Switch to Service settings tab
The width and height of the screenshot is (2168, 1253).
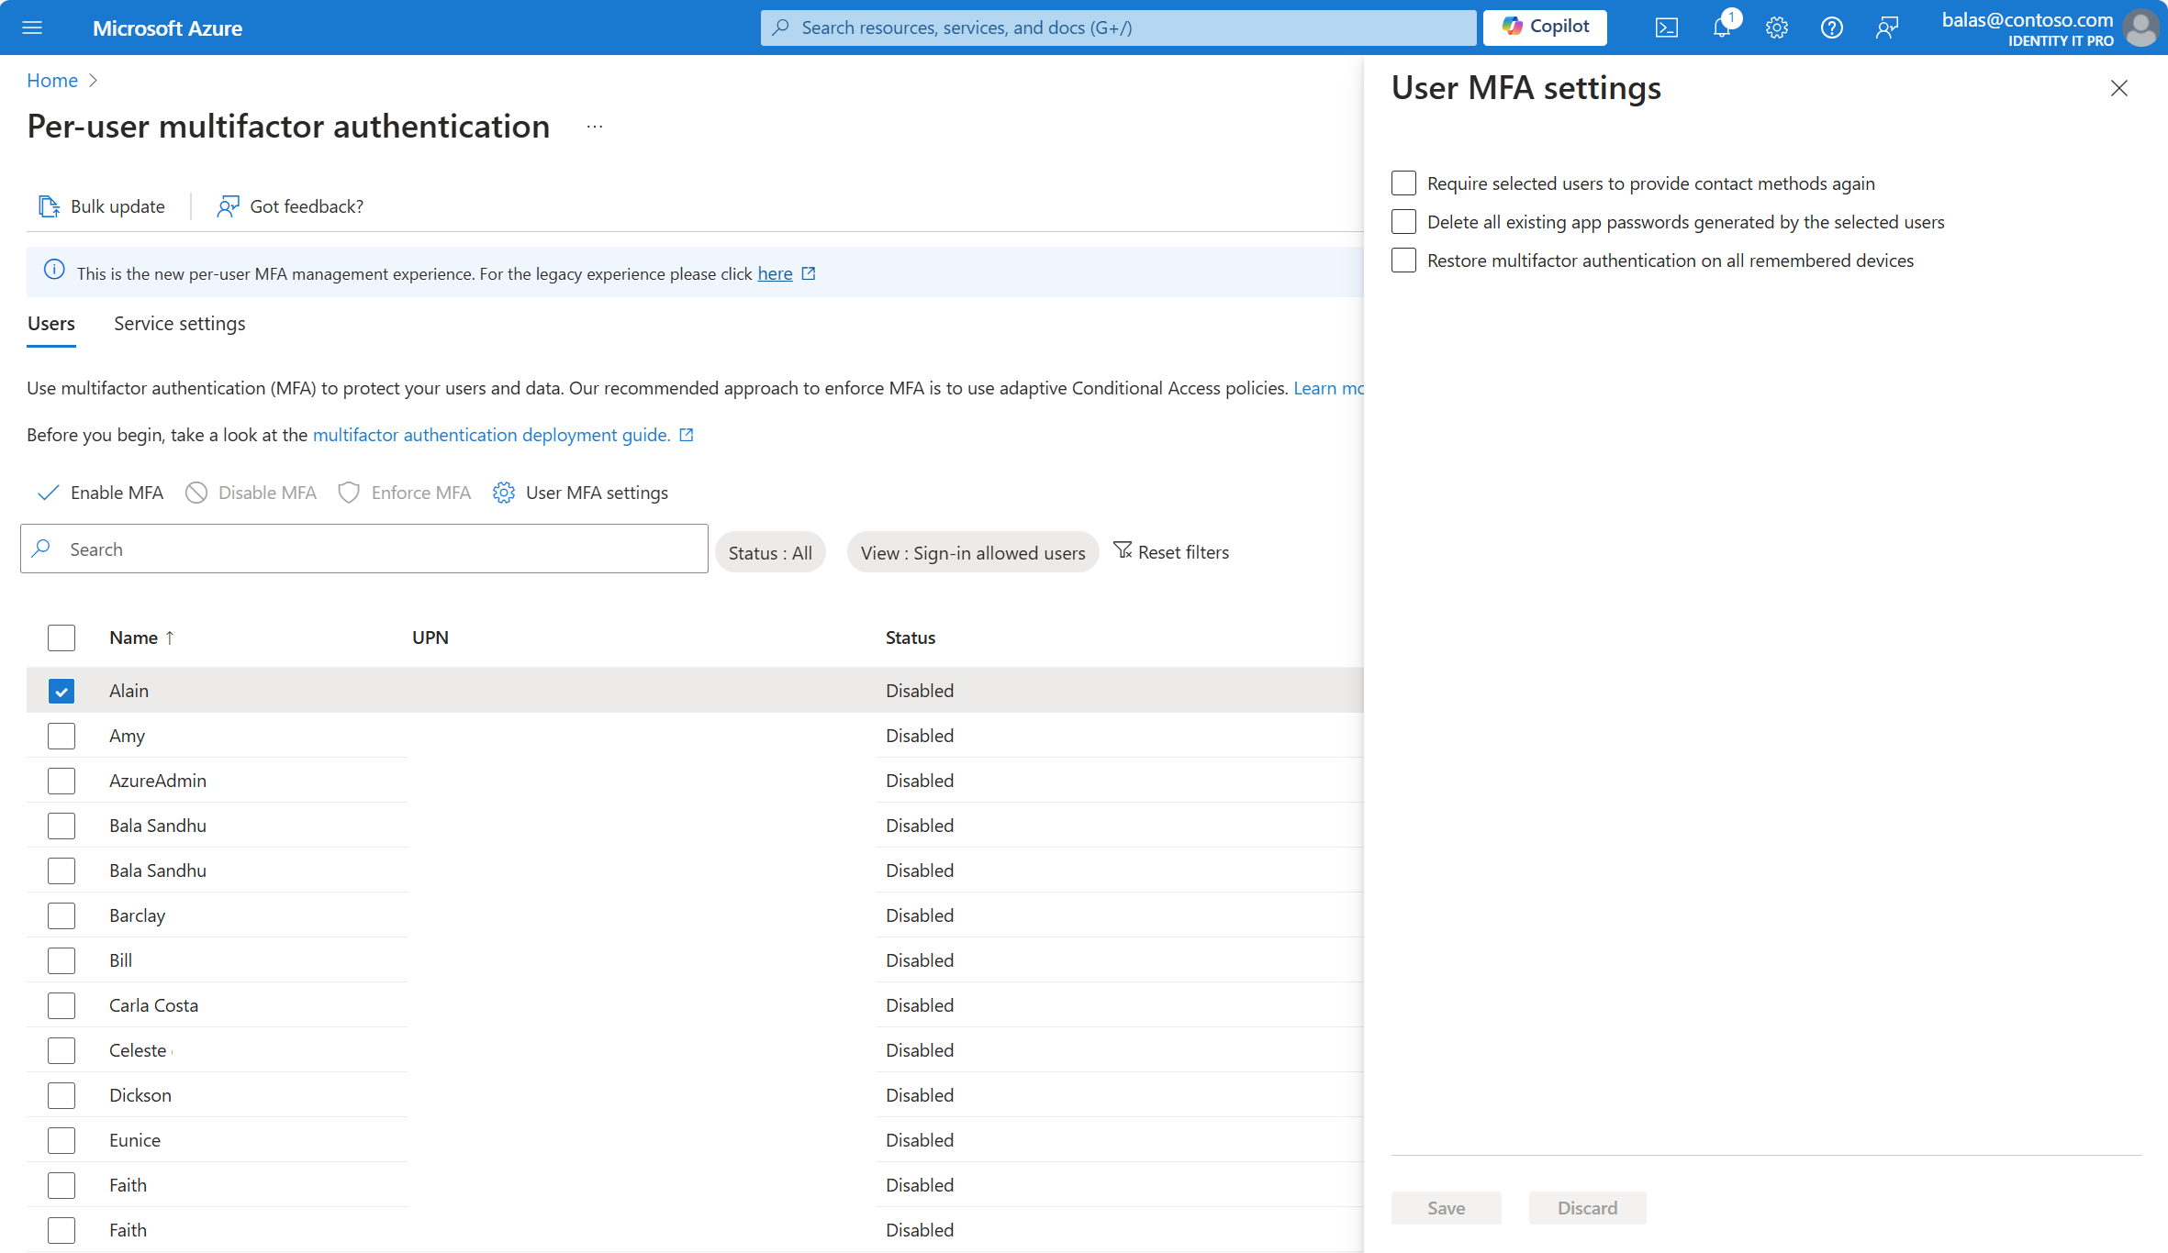coord(181,322)
